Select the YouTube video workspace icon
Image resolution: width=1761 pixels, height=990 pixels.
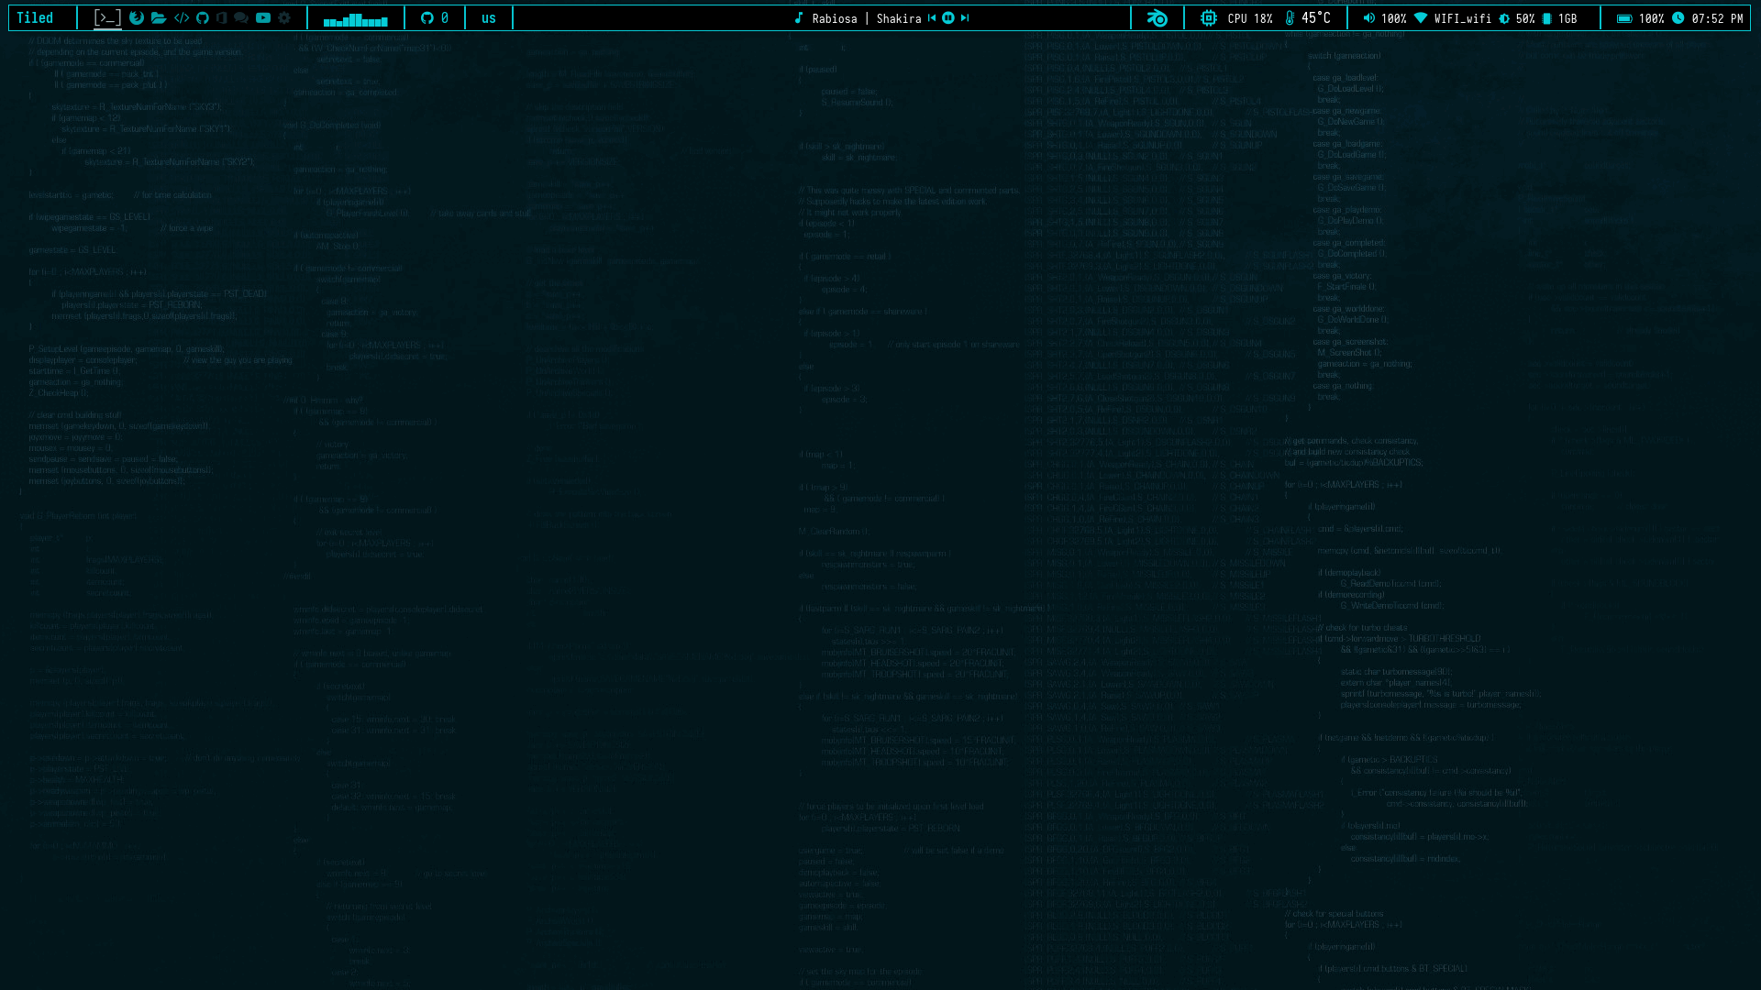pos(263,18)
